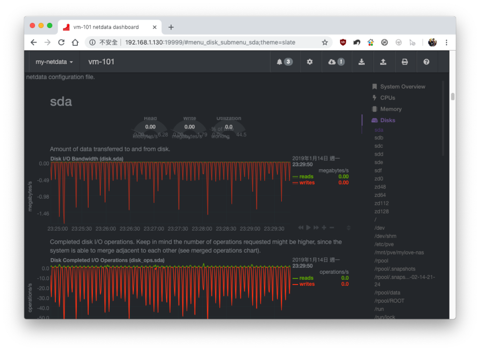Jump to zd128 disk
Screen dimensions: 480x351
coord(382,211)
